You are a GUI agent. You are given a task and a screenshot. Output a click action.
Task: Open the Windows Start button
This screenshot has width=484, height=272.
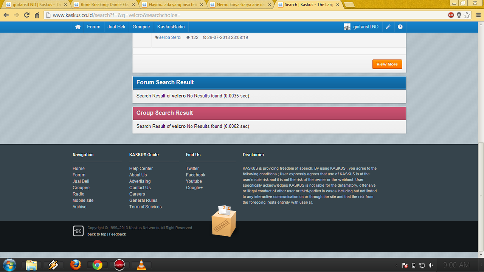pyautogui.click(x=9, y=265)
